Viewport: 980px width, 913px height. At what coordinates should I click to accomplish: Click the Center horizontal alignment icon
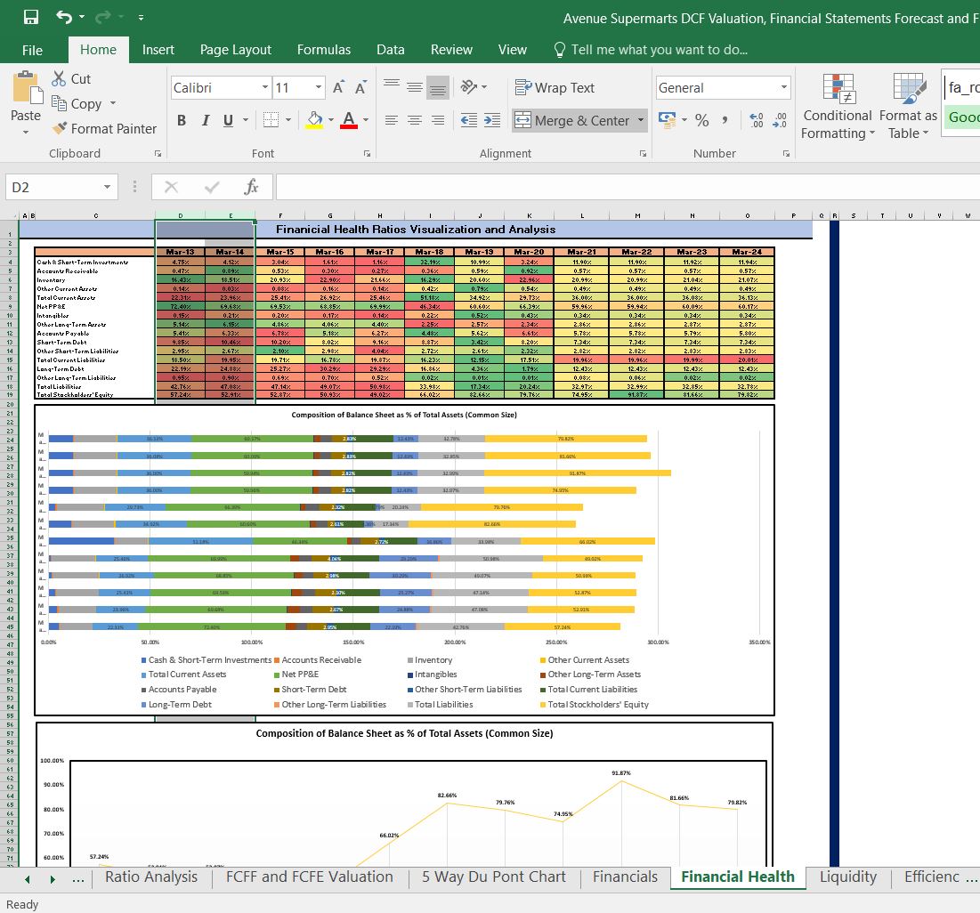tap(415, 120)
